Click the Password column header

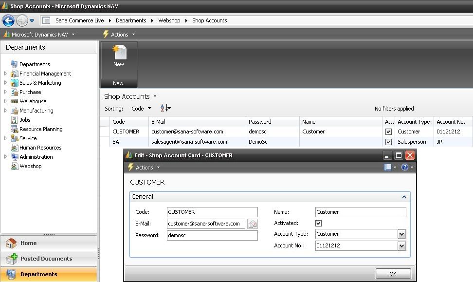point(273,122)
